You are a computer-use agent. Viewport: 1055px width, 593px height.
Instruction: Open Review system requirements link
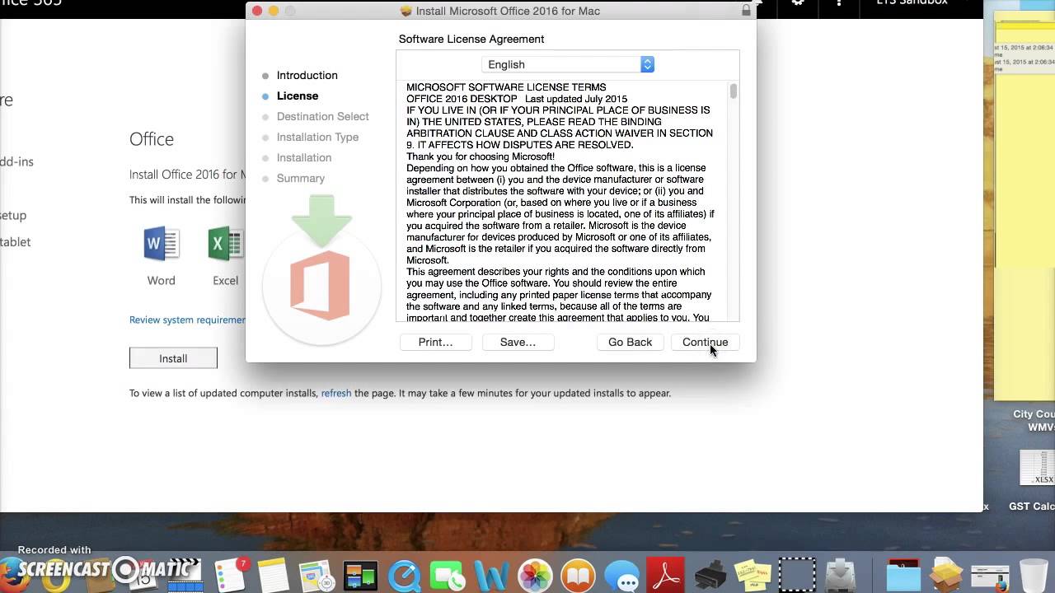coord(187,320)
